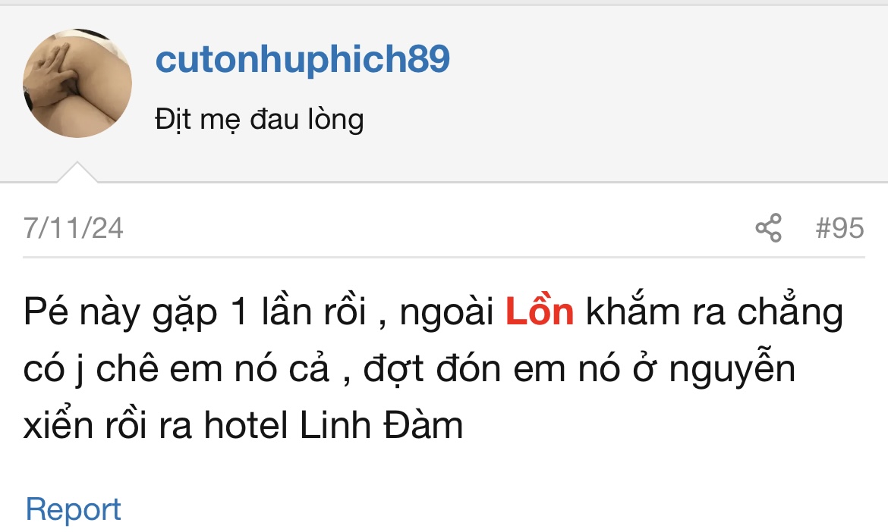Open the poster's round avatar picture
Image resolution: width=888 pixels, height=532 pixels.
(77, 83)
